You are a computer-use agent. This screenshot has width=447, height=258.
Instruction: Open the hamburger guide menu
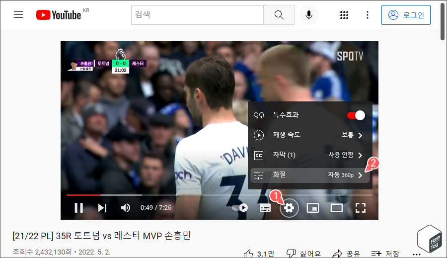coord(18,14)
